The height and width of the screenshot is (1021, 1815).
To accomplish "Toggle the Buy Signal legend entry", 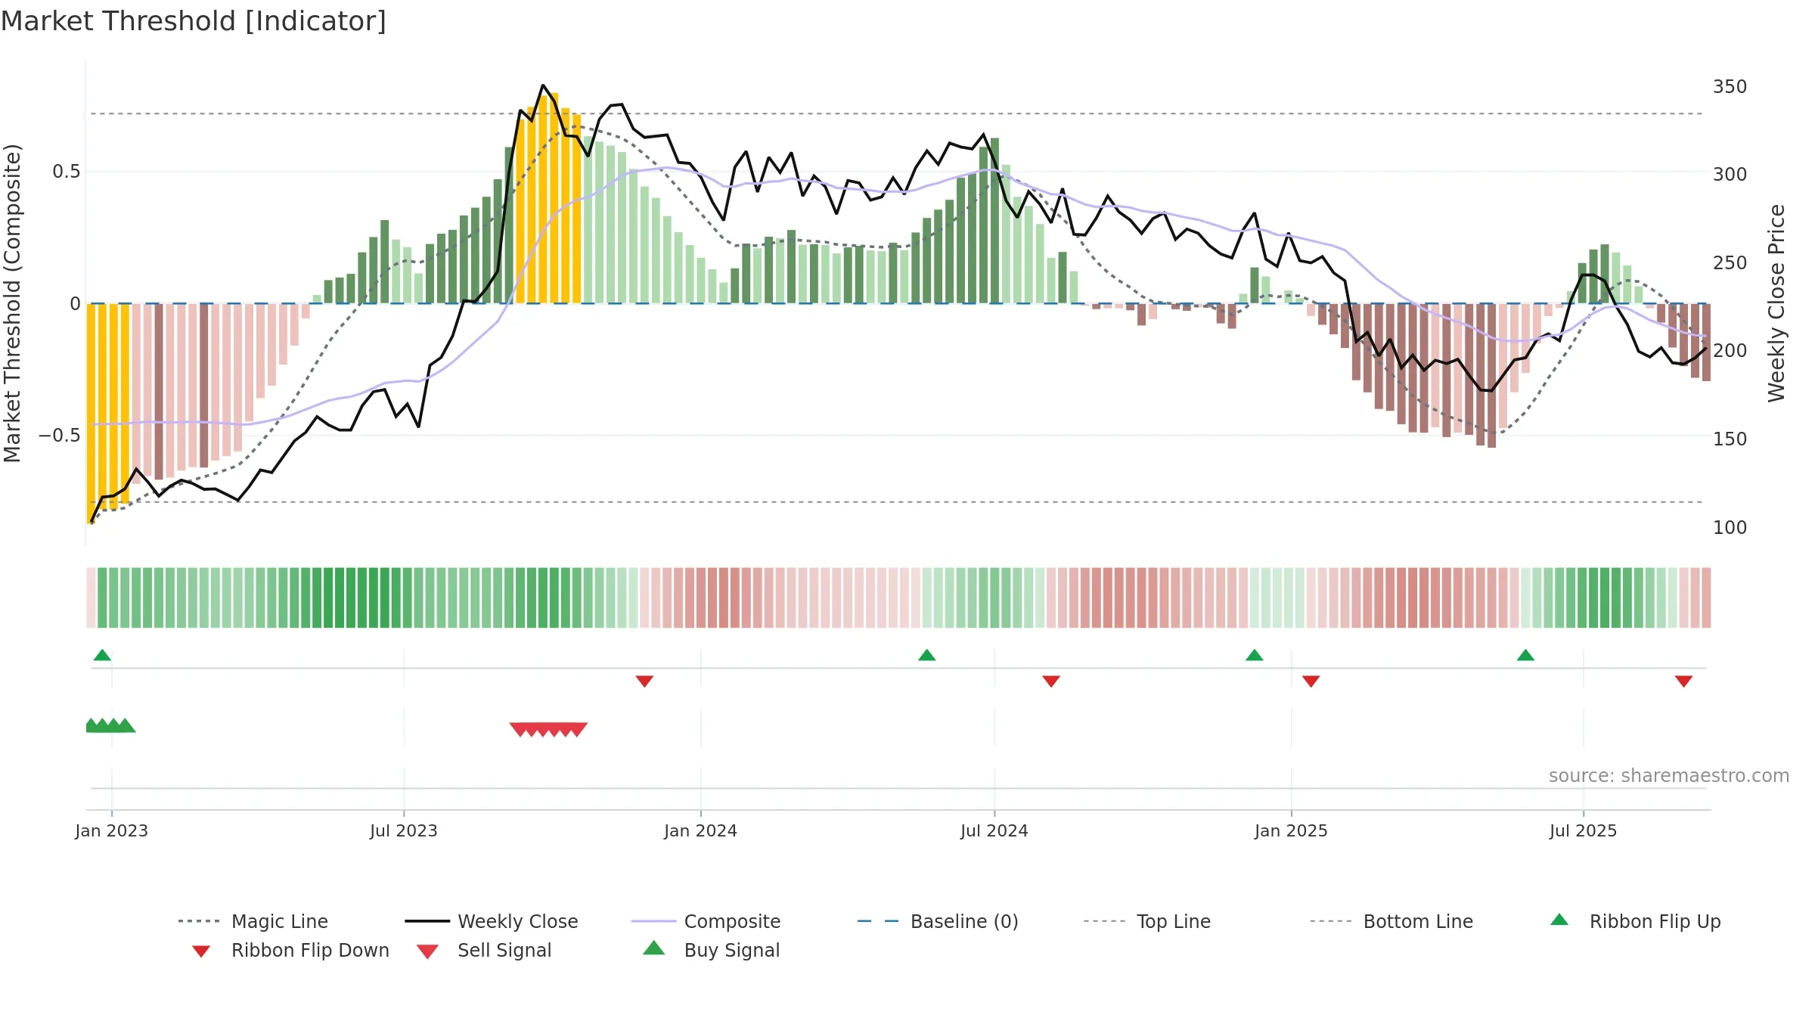I will [711, 950].
